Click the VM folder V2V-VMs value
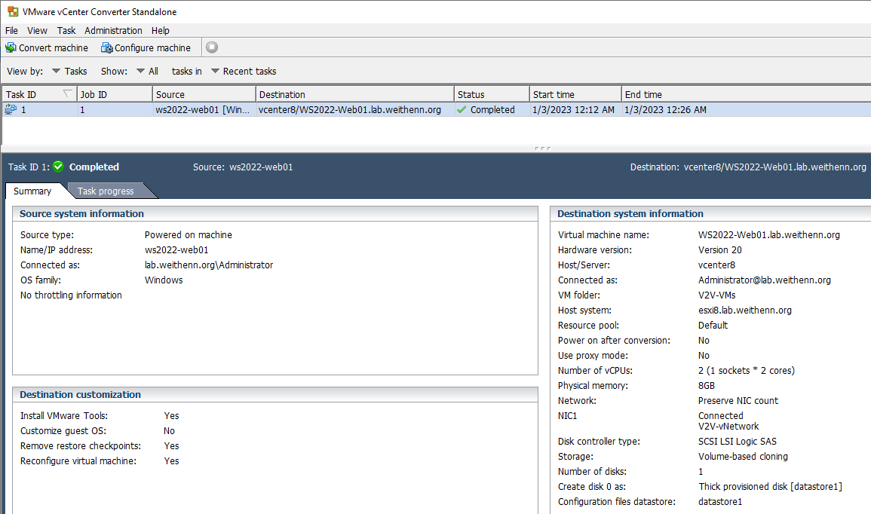This screenshot has width=871, height=514. tap(716, 295)
